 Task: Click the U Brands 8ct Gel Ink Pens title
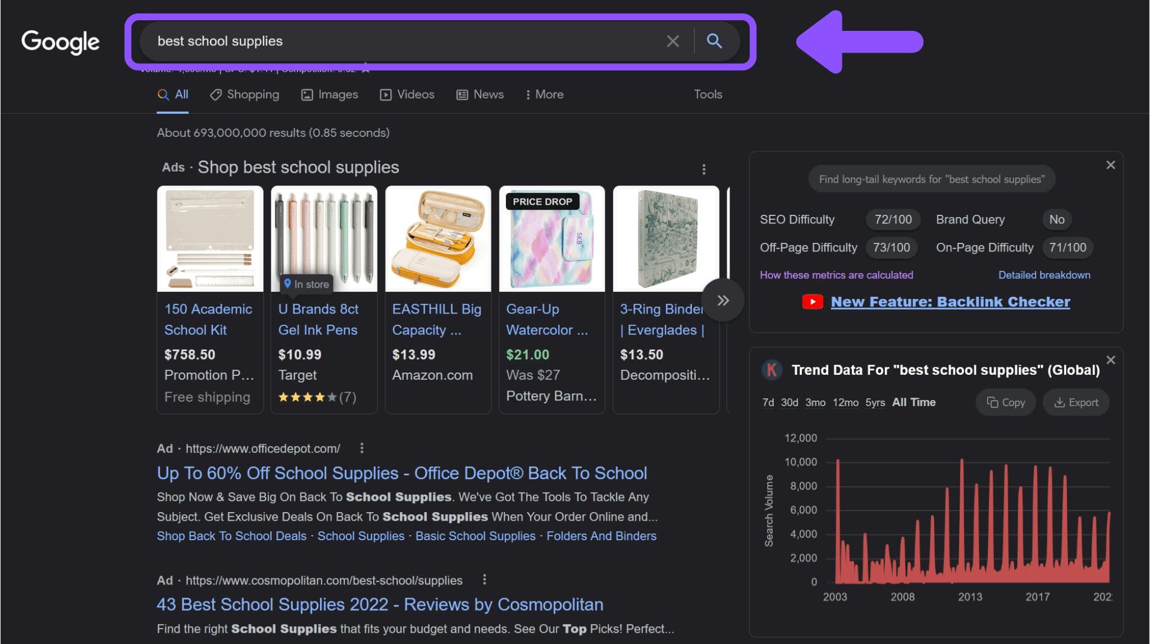[318, 319]
